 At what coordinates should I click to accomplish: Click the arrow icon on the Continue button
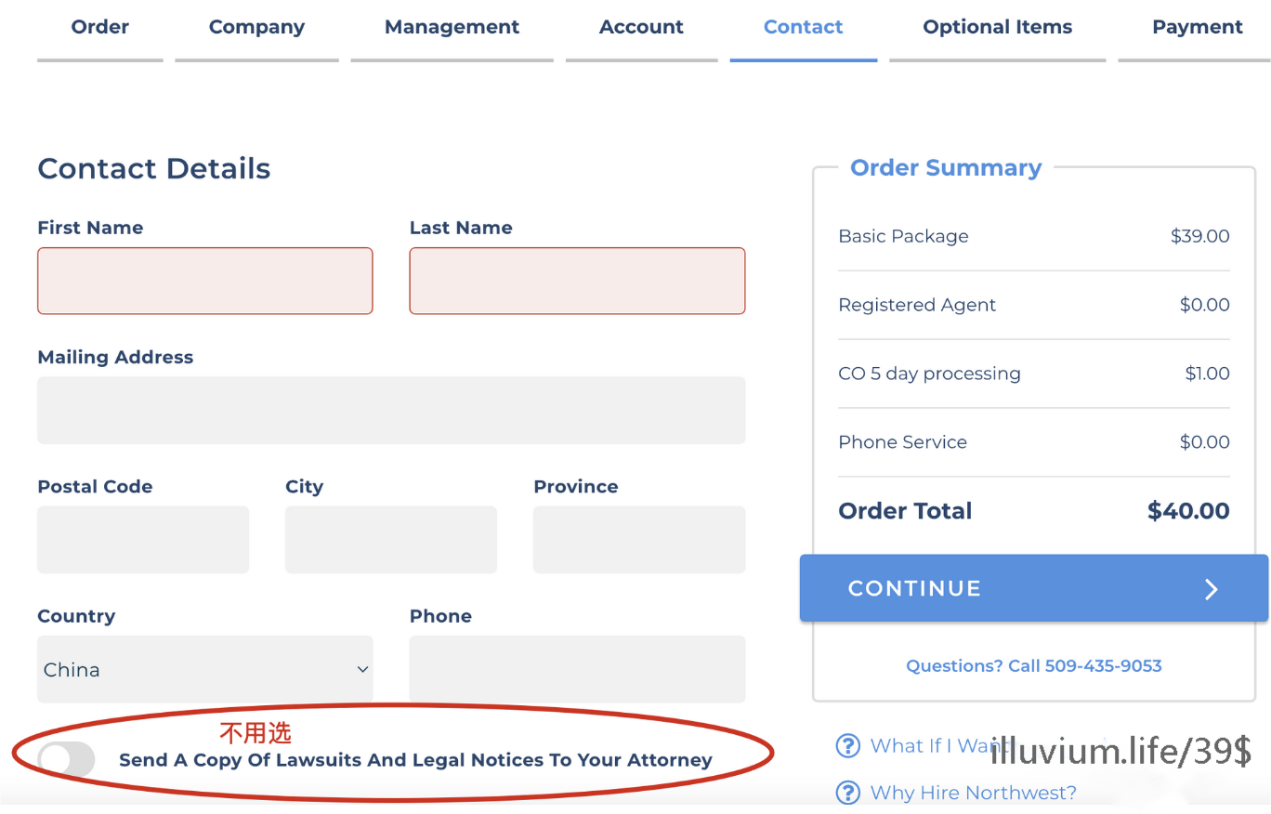coord(1211,589)
